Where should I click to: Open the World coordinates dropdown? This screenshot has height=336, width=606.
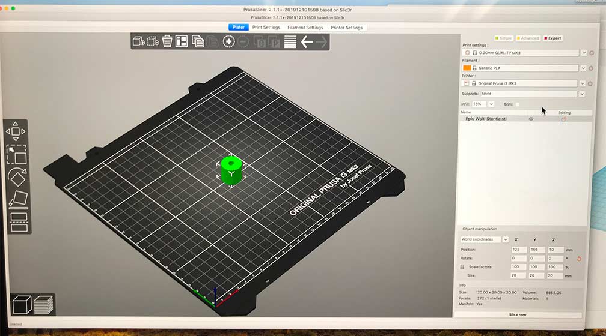click(x=505, y=239)
